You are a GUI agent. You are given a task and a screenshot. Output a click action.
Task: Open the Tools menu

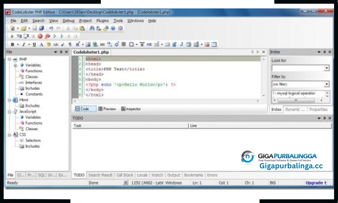click(x=118, y=21)
